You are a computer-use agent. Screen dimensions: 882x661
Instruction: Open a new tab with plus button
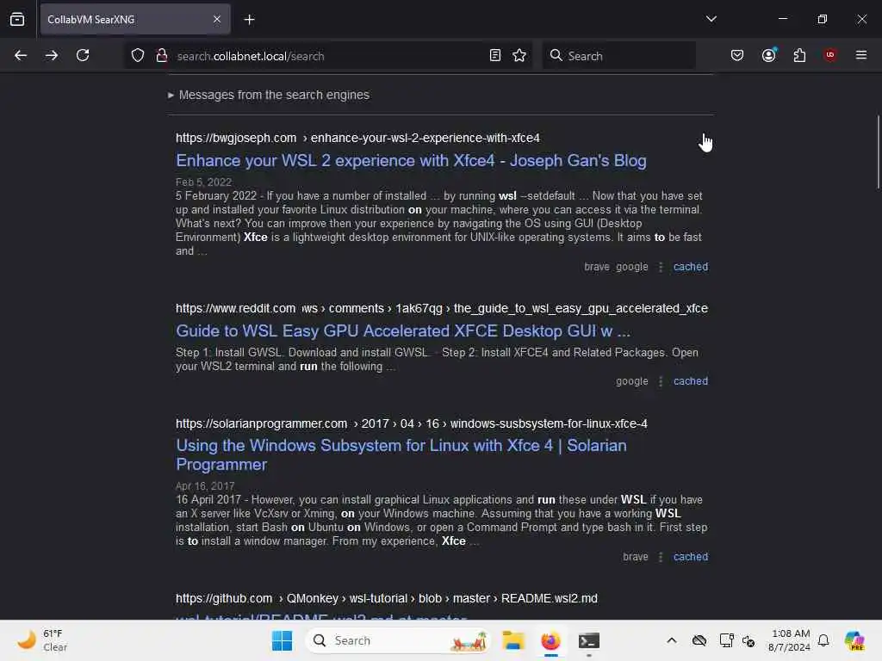click(249, 20)
